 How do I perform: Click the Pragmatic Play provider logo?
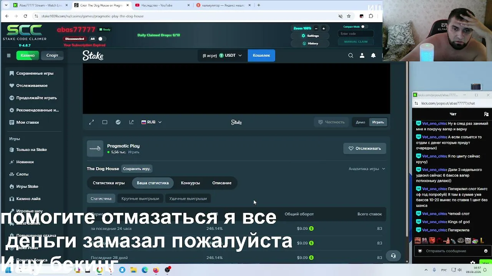tap(95, 148)
